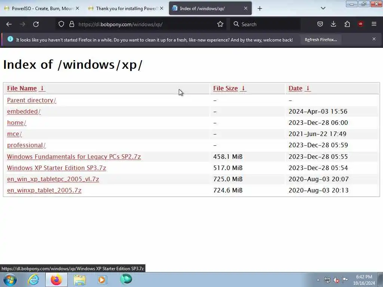Screen dimensions: 383x287
Task: Reload the current page
Action: 36,24
